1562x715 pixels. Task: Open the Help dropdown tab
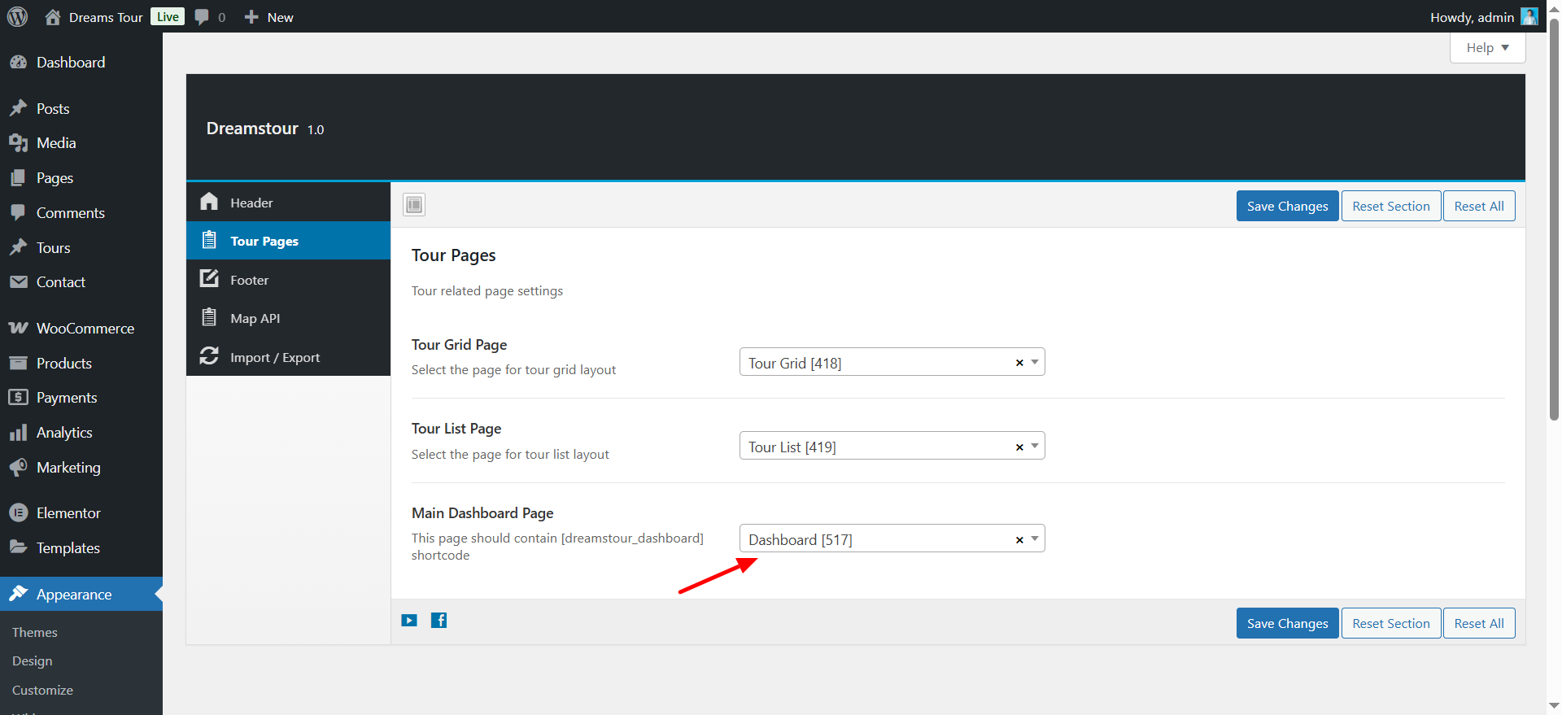point(1487,48)
